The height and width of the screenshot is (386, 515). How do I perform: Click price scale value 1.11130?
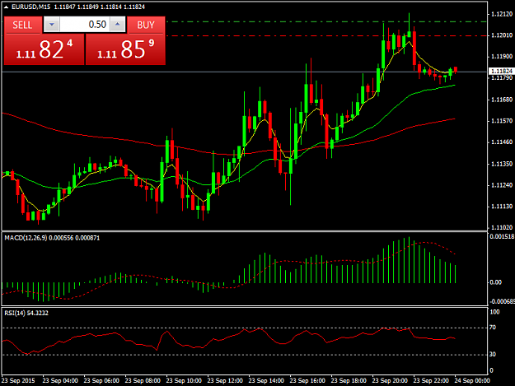click(x=502, y=207)
